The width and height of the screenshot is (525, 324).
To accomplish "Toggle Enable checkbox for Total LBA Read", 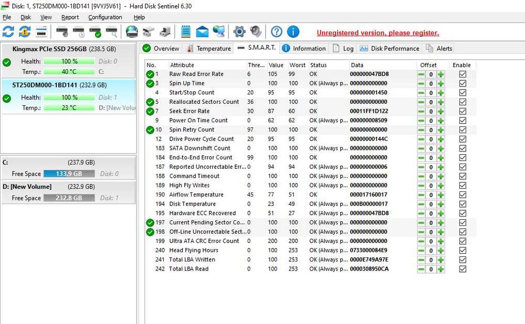I will pyautogui.click(x=463, y=269).
